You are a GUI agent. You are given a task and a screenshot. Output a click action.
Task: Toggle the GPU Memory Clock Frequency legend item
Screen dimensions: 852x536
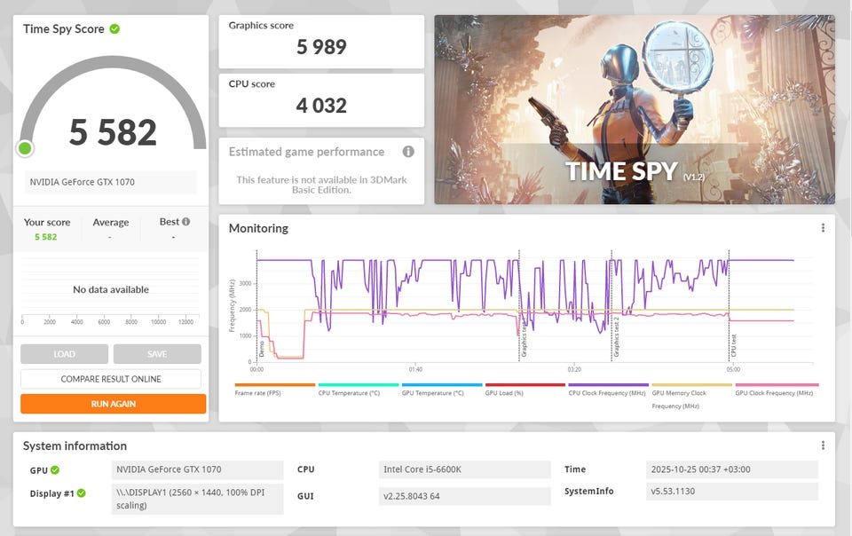691,397
